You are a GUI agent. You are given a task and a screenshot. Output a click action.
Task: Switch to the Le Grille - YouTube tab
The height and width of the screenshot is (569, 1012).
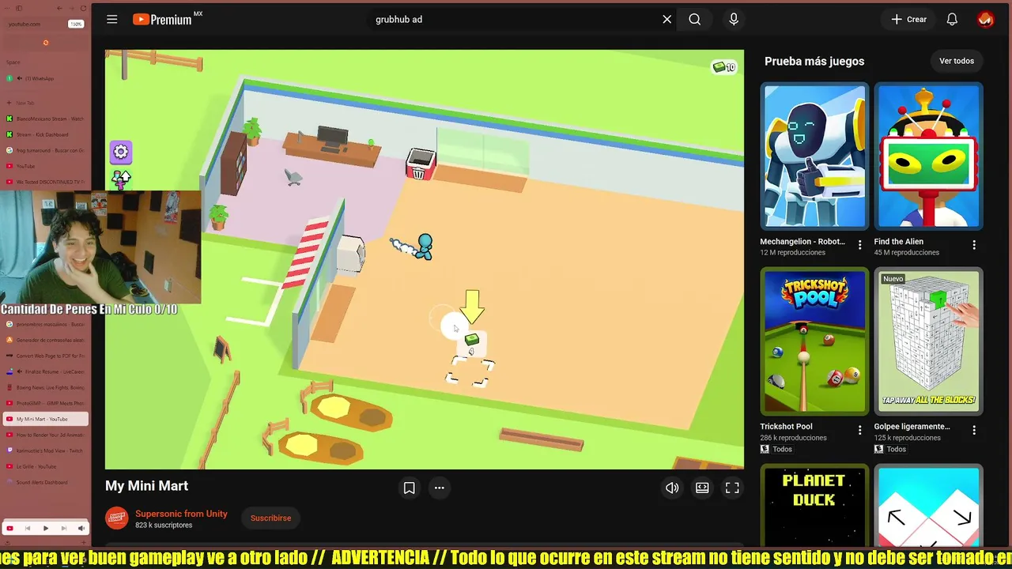pos(45,466)
